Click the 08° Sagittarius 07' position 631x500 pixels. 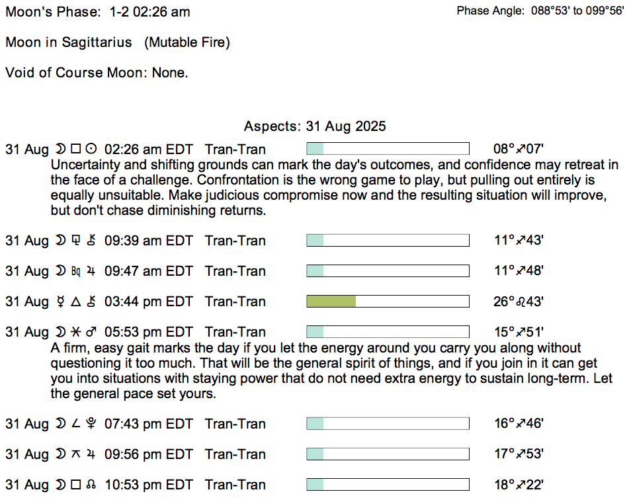[518, 149]
